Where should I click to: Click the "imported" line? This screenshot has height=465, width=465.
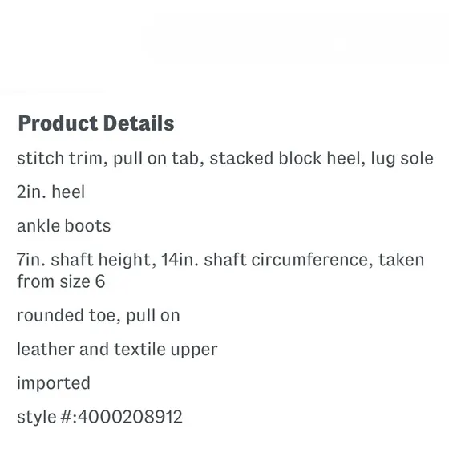tap(54, 383)
